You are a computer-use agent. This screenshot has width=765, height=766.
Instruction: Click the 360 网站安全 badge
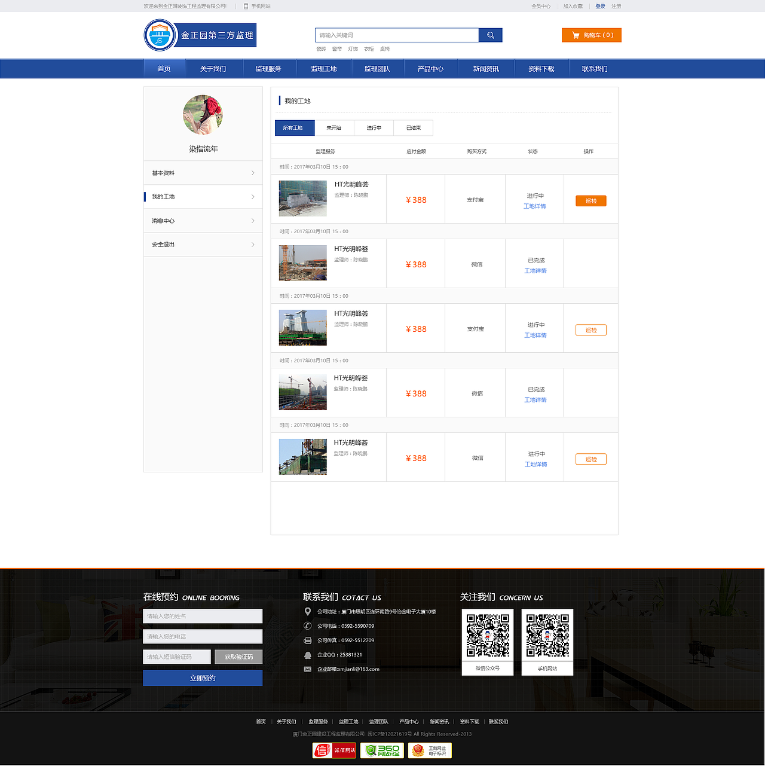[382, 750]
